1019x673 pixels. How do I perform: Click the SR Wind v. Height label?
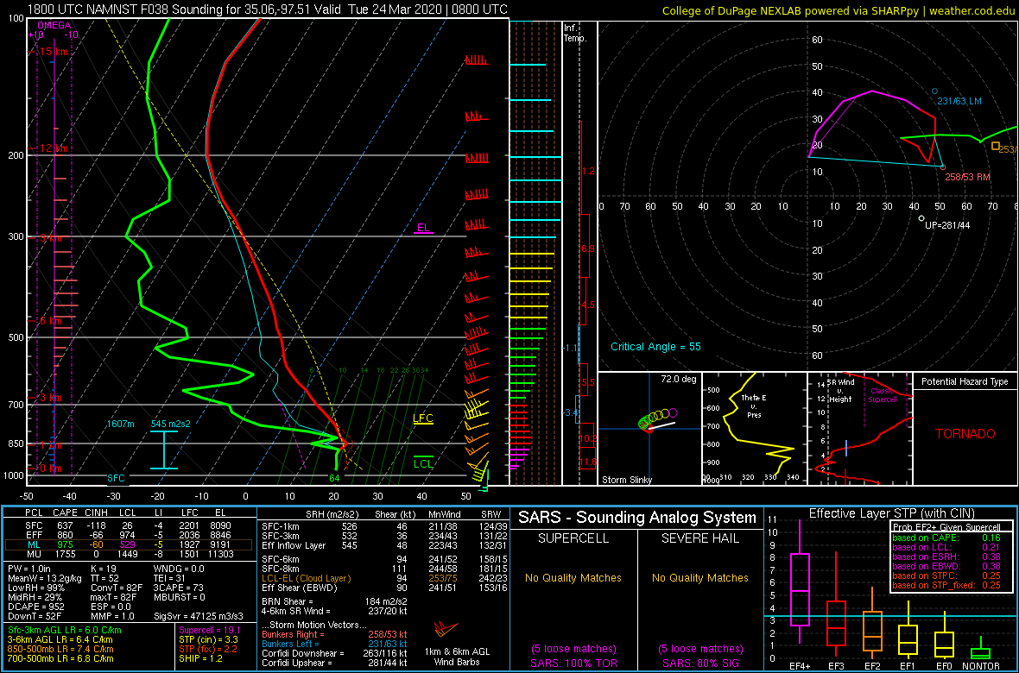pyautogui.click(x=839, y=390)
